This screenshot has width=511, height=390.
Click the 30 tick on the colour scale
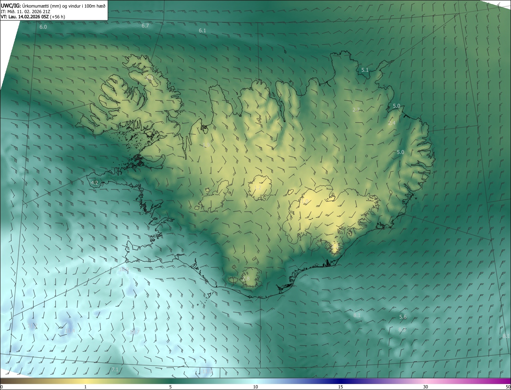click(426, 387)
